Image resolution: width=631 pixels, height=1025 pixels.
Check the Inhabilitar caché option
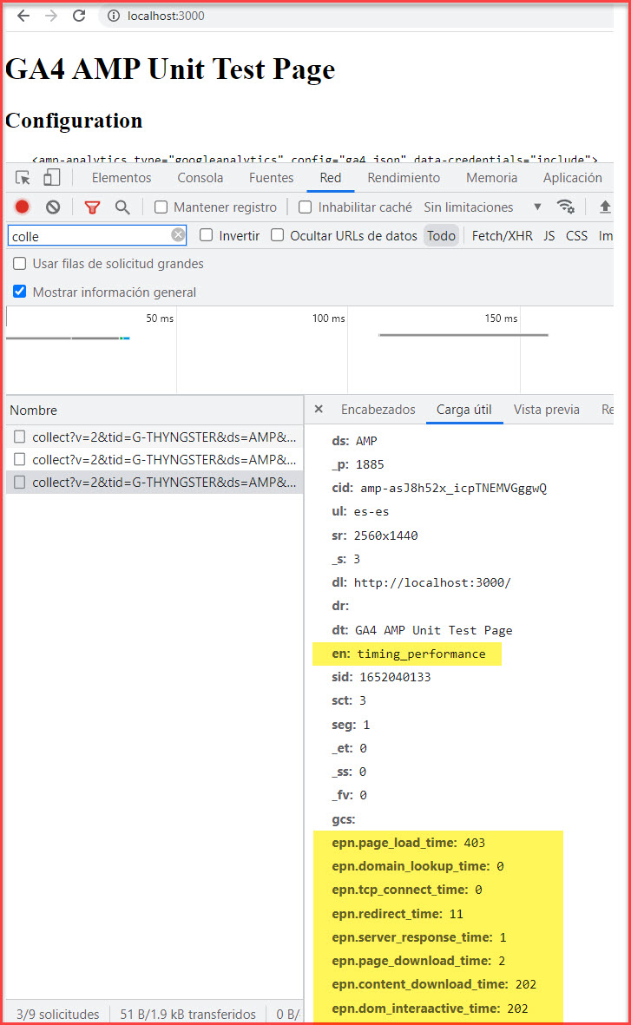click(305, 207)
